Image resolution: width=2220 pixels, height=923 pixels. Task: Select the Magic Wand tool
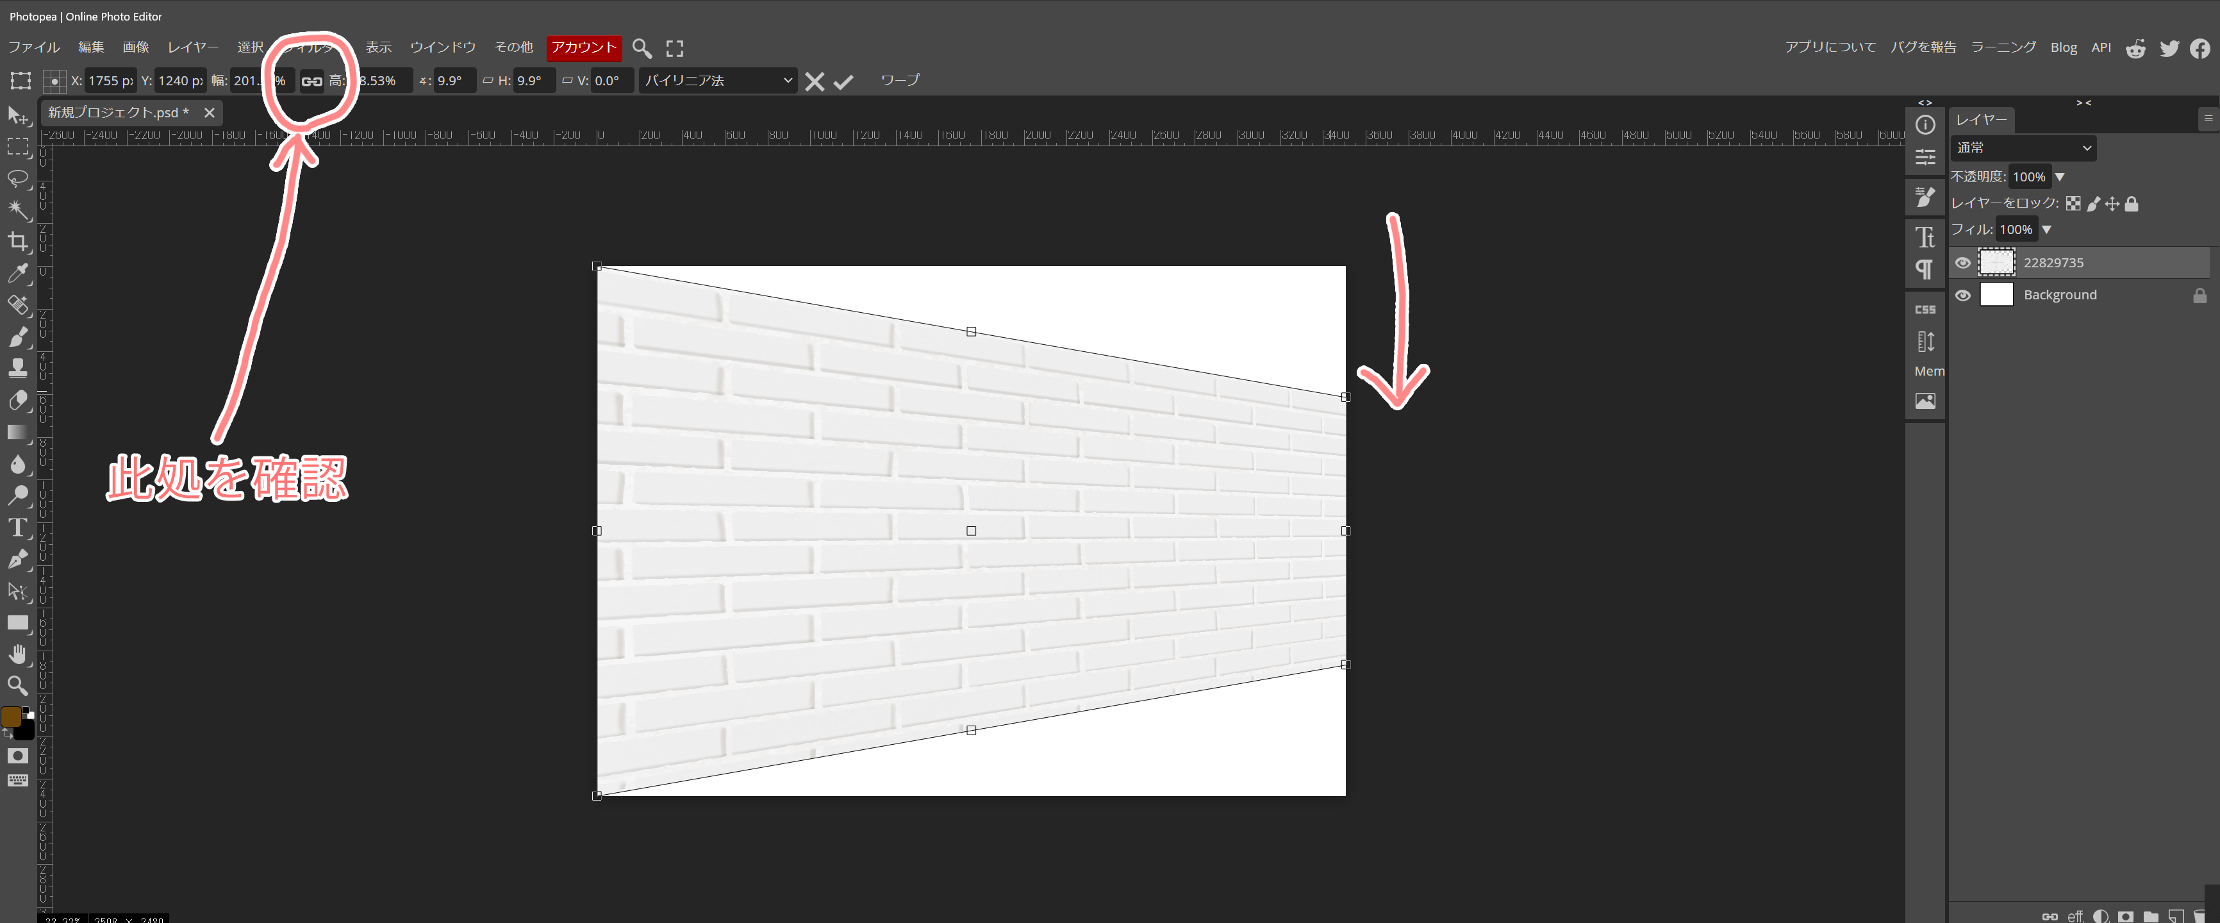[x=17, y=210]
